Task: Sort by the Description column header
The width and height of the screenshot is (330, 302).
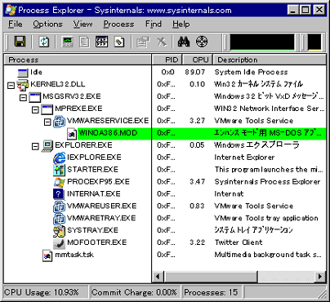Action: tap(270, 60)
